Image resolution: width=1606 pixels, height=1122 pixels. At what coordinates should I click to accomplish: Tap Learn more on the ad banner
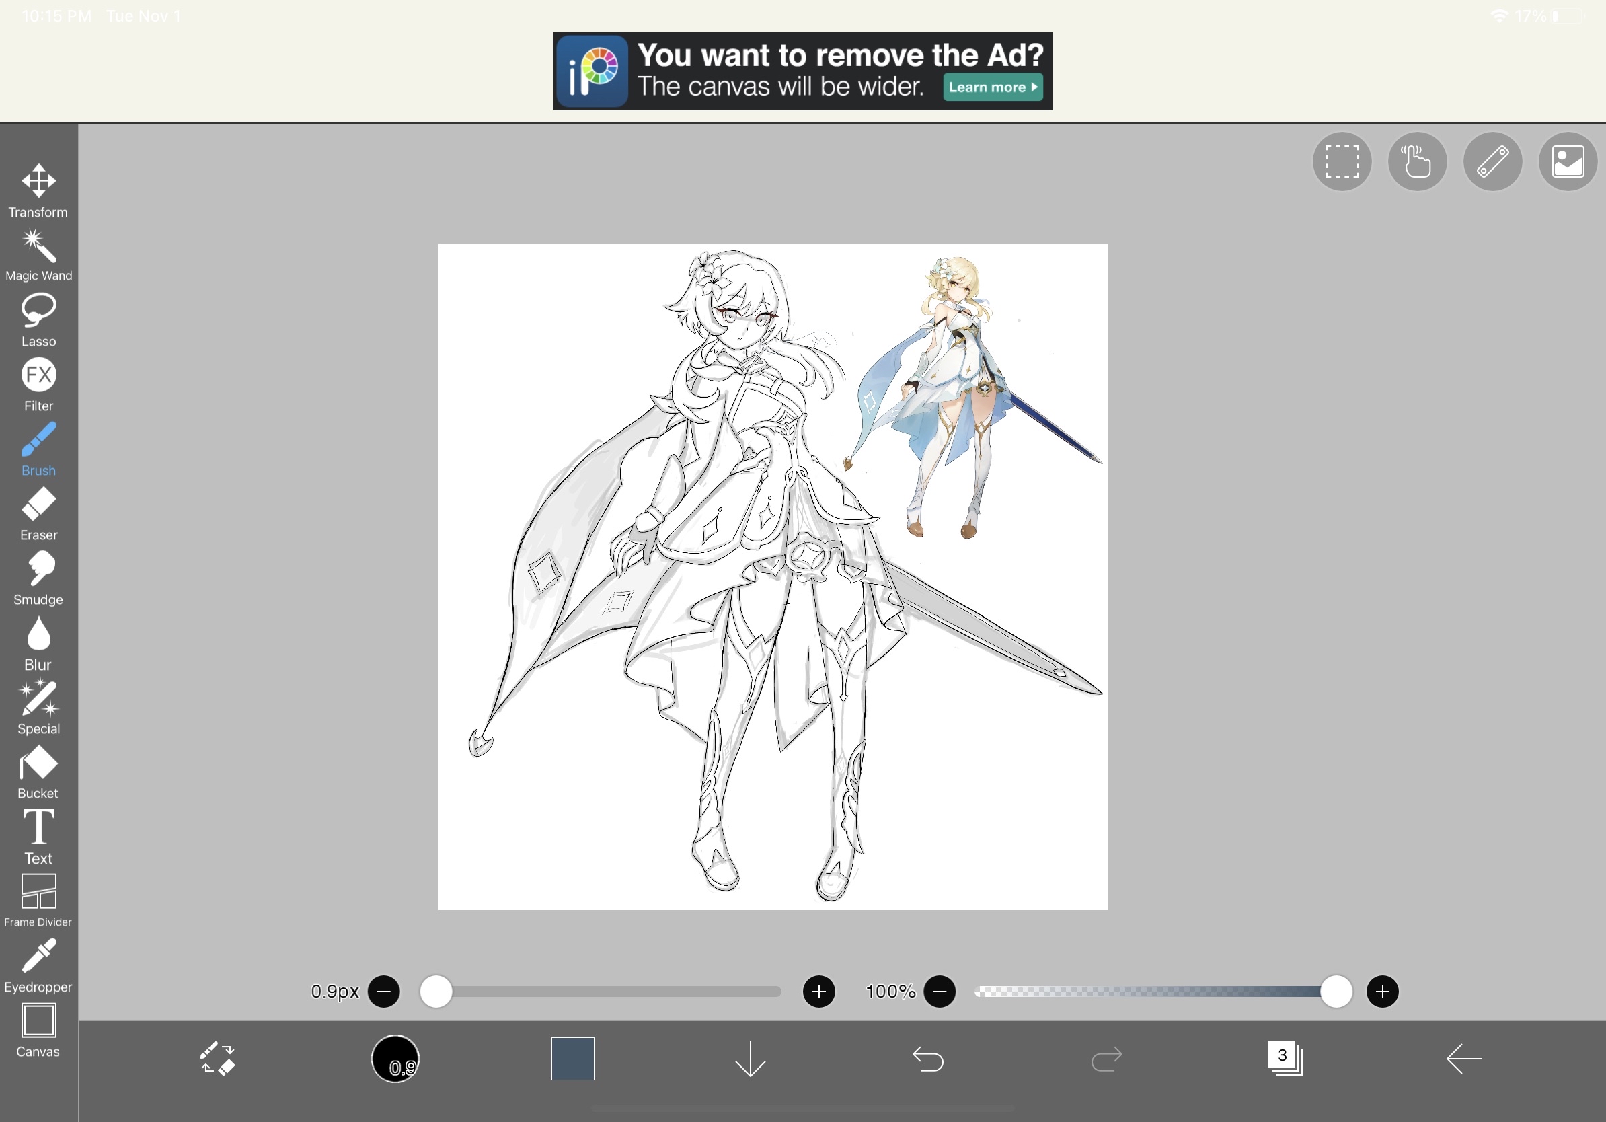pyautogui.click(x=993, y=87)
